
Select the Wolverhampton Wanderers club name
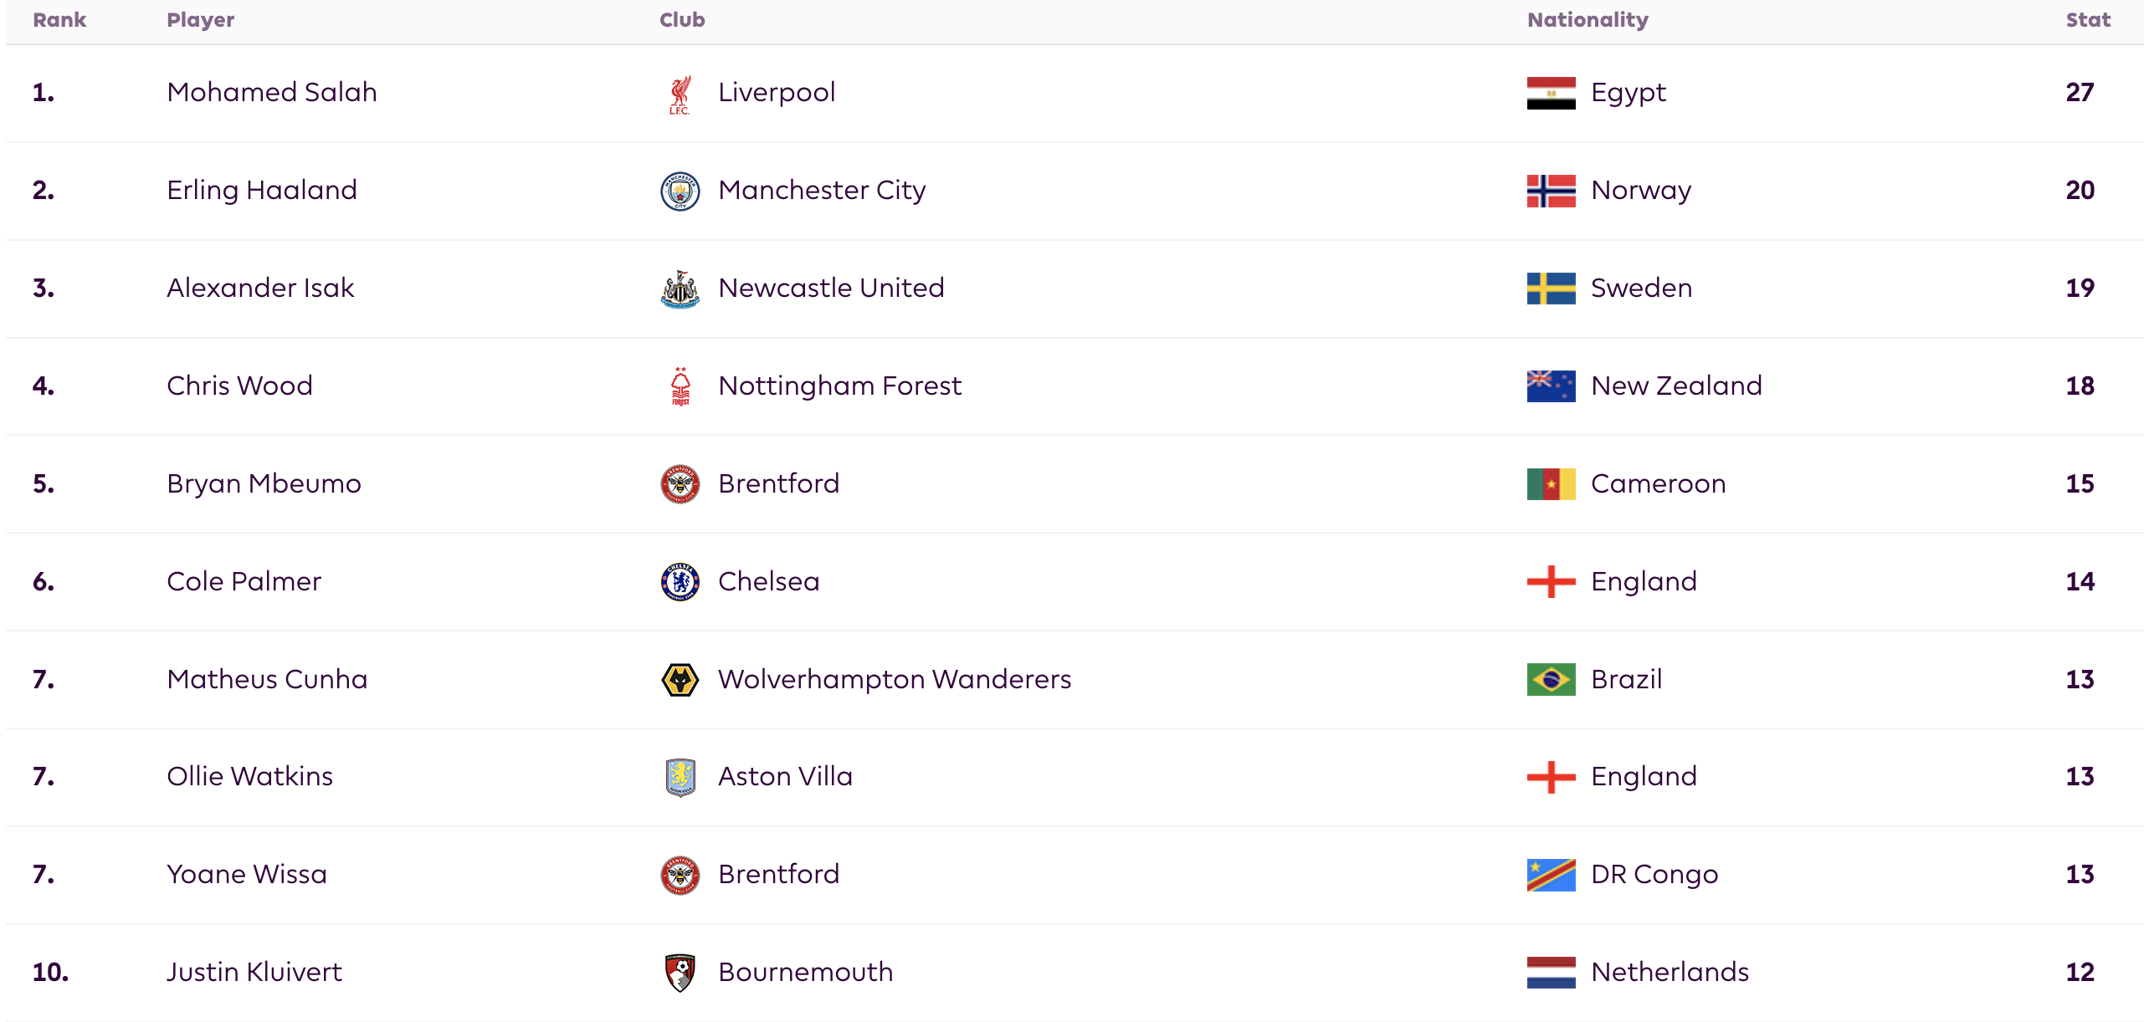[x=895, y=679]
